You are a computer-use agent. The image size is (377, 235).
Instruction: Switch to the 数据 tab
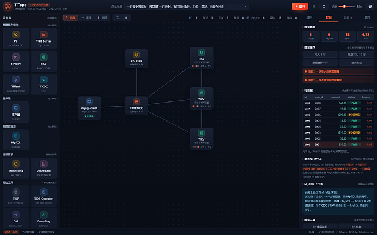(x=328, y=17)
